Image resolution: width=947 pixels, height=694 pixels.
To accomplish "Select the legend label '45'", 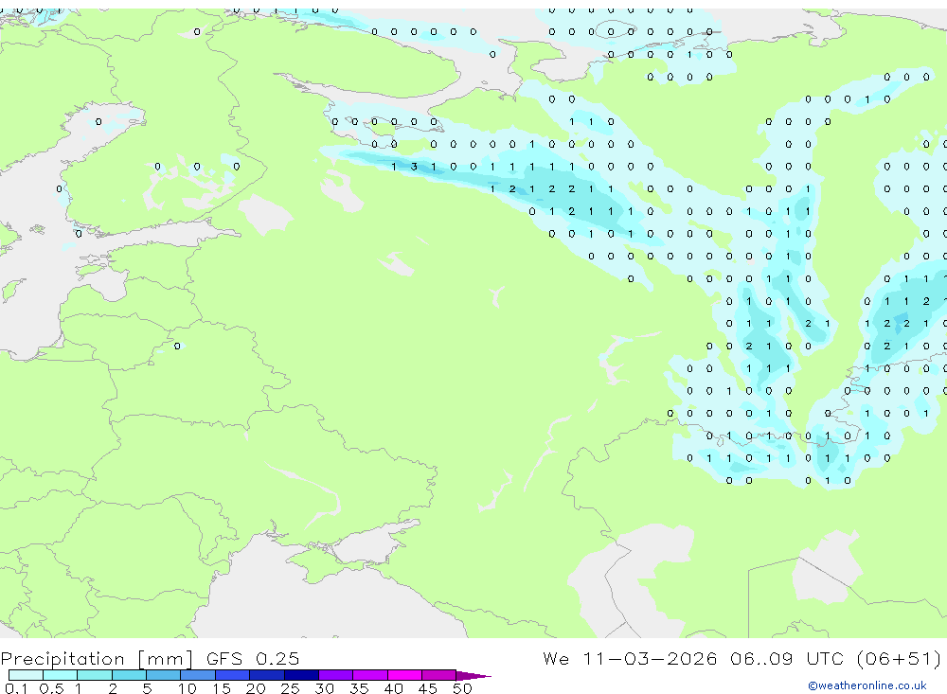I will (428, 688).
